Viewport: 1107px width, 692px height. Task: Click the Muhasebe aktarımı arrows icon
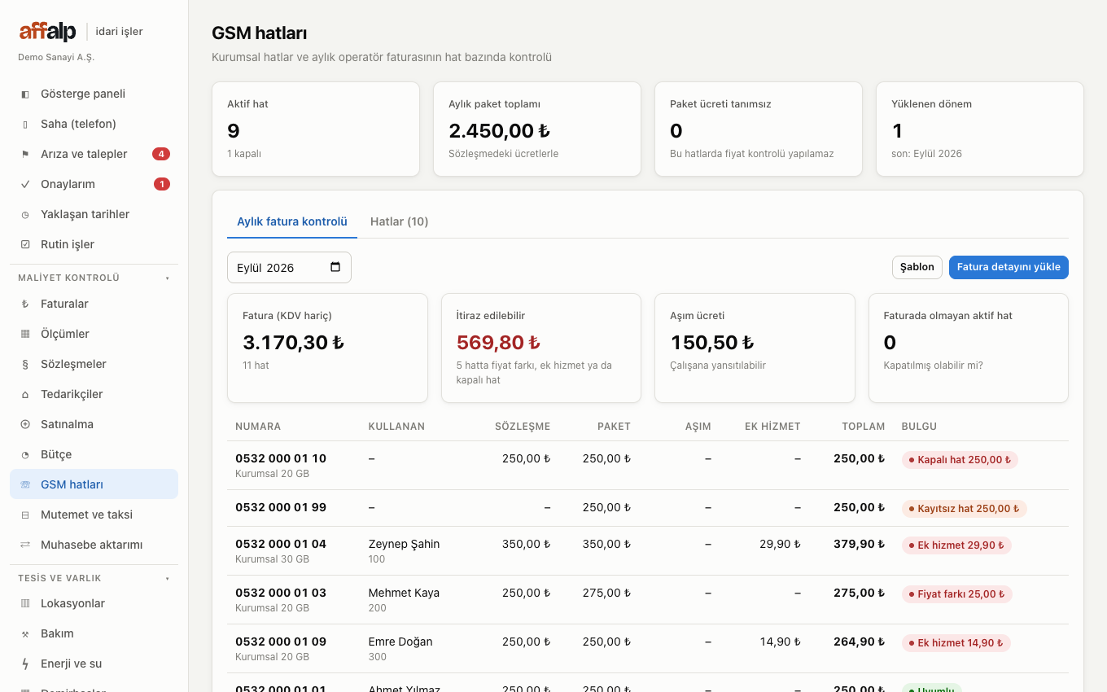pyautogui.click(x=25, y=545)
